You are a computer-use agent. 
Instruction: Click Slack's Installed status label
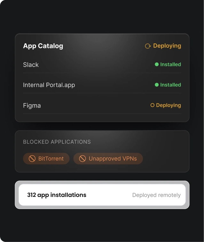tap(170, 64)
